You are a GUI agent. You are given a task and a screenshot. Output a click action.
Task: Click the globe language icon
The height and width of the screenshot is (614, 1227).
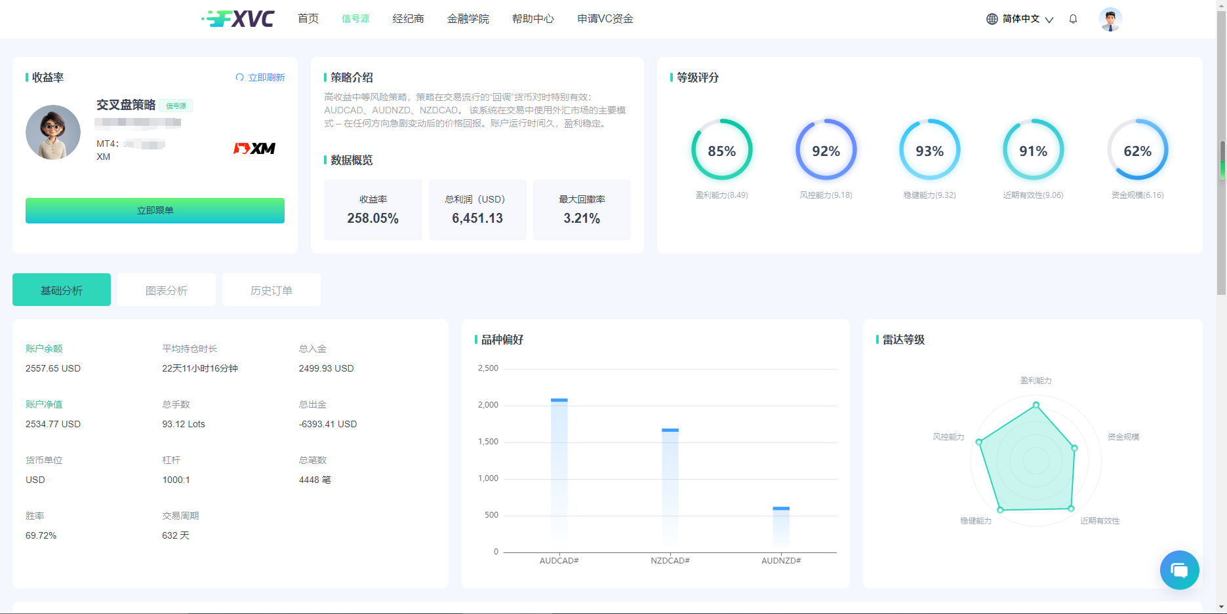[992, 19]
